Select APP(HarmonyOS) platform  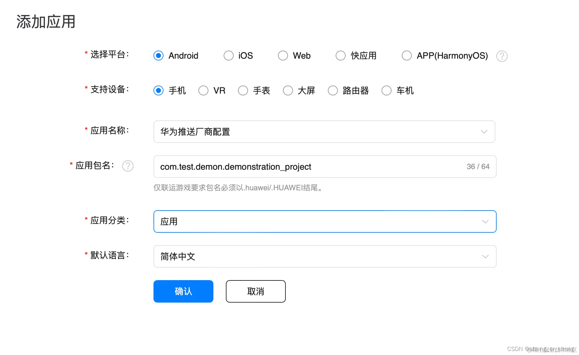click(406, 56)
